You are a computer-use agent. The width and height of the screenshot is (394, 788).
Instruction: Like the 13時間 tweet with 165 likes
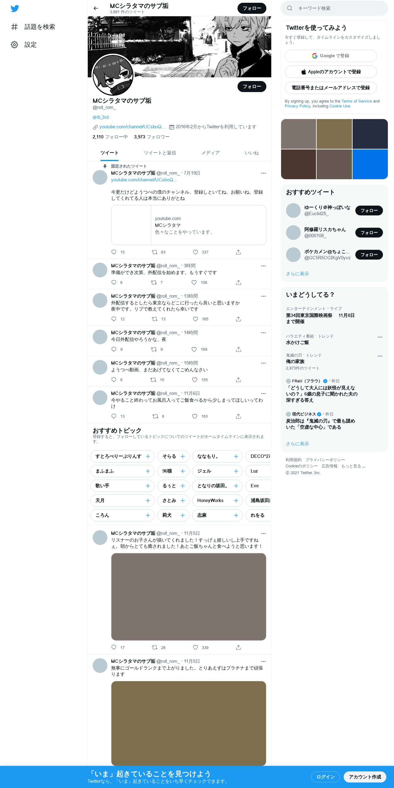(195, 319)
